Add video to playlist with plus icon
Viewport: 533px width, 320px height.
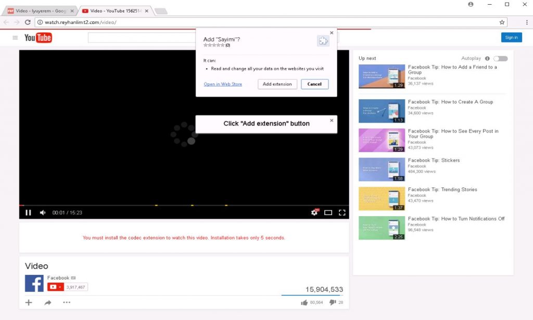29,302
